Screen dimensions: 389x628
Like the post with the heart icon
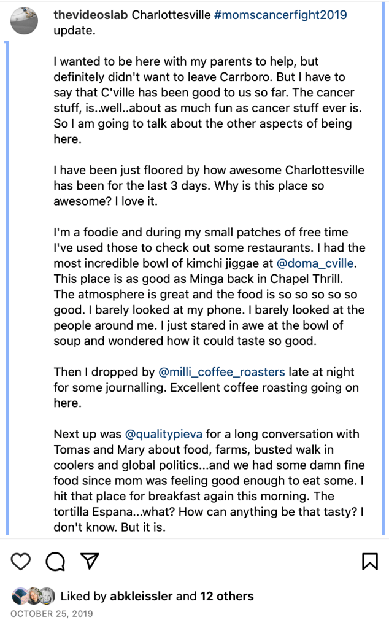coord(21,561)
